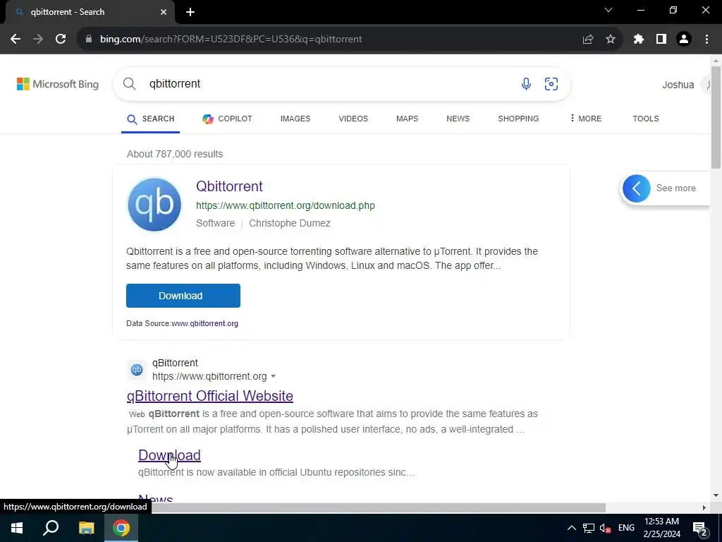The image size is (722, 542).
Task: Open the dropdown arrow next to https://www.qbittorrent.org
Action: 273,377
